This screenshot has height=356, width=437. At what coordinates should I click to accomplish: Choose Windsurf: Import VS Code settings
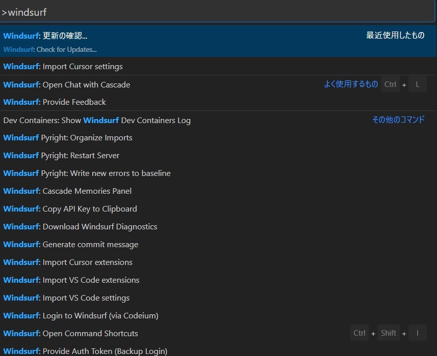[x=218, y=298]
